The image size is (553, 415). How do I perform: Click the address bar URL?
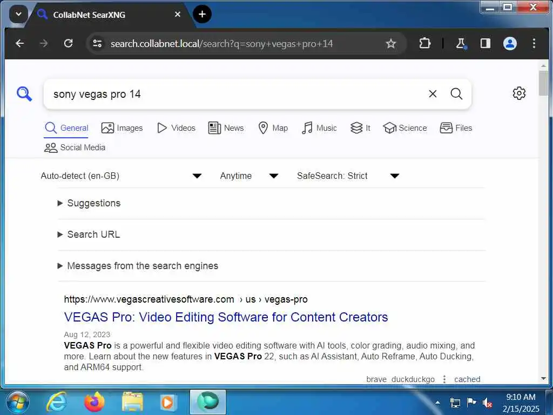(222, 44)
